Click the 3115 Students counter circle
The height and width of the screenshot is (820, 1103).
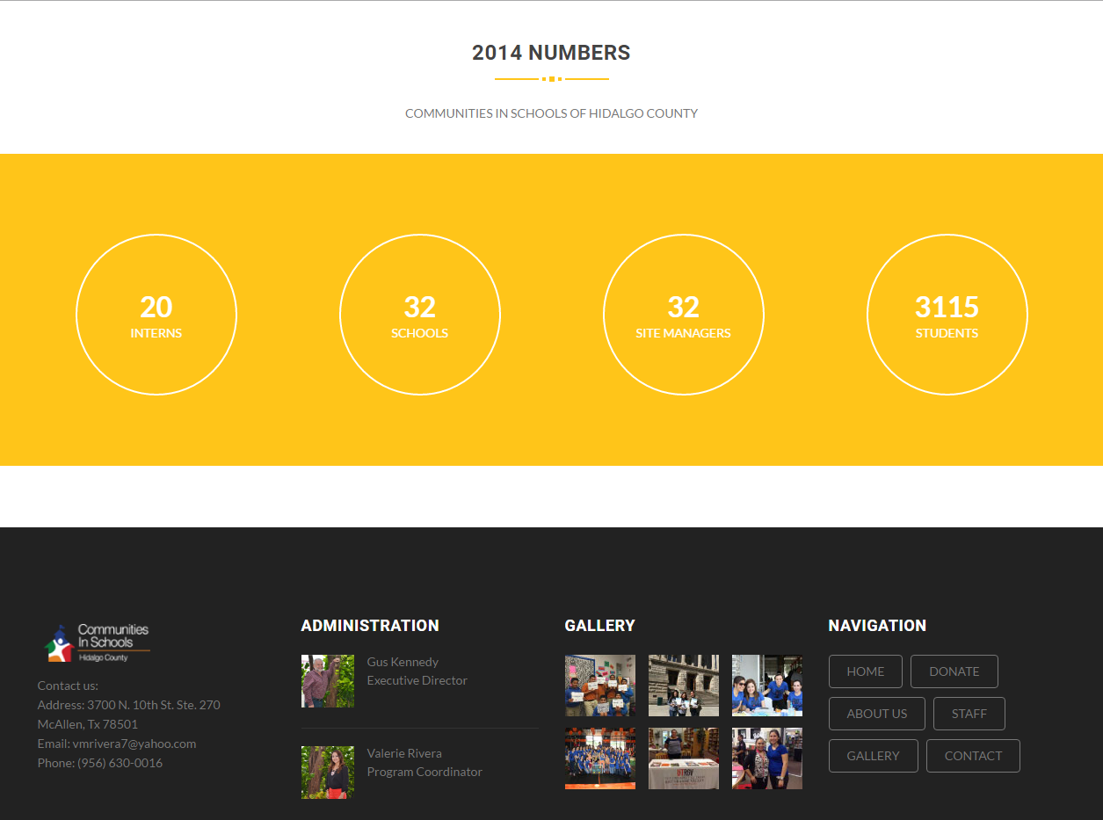click(947, 315)
